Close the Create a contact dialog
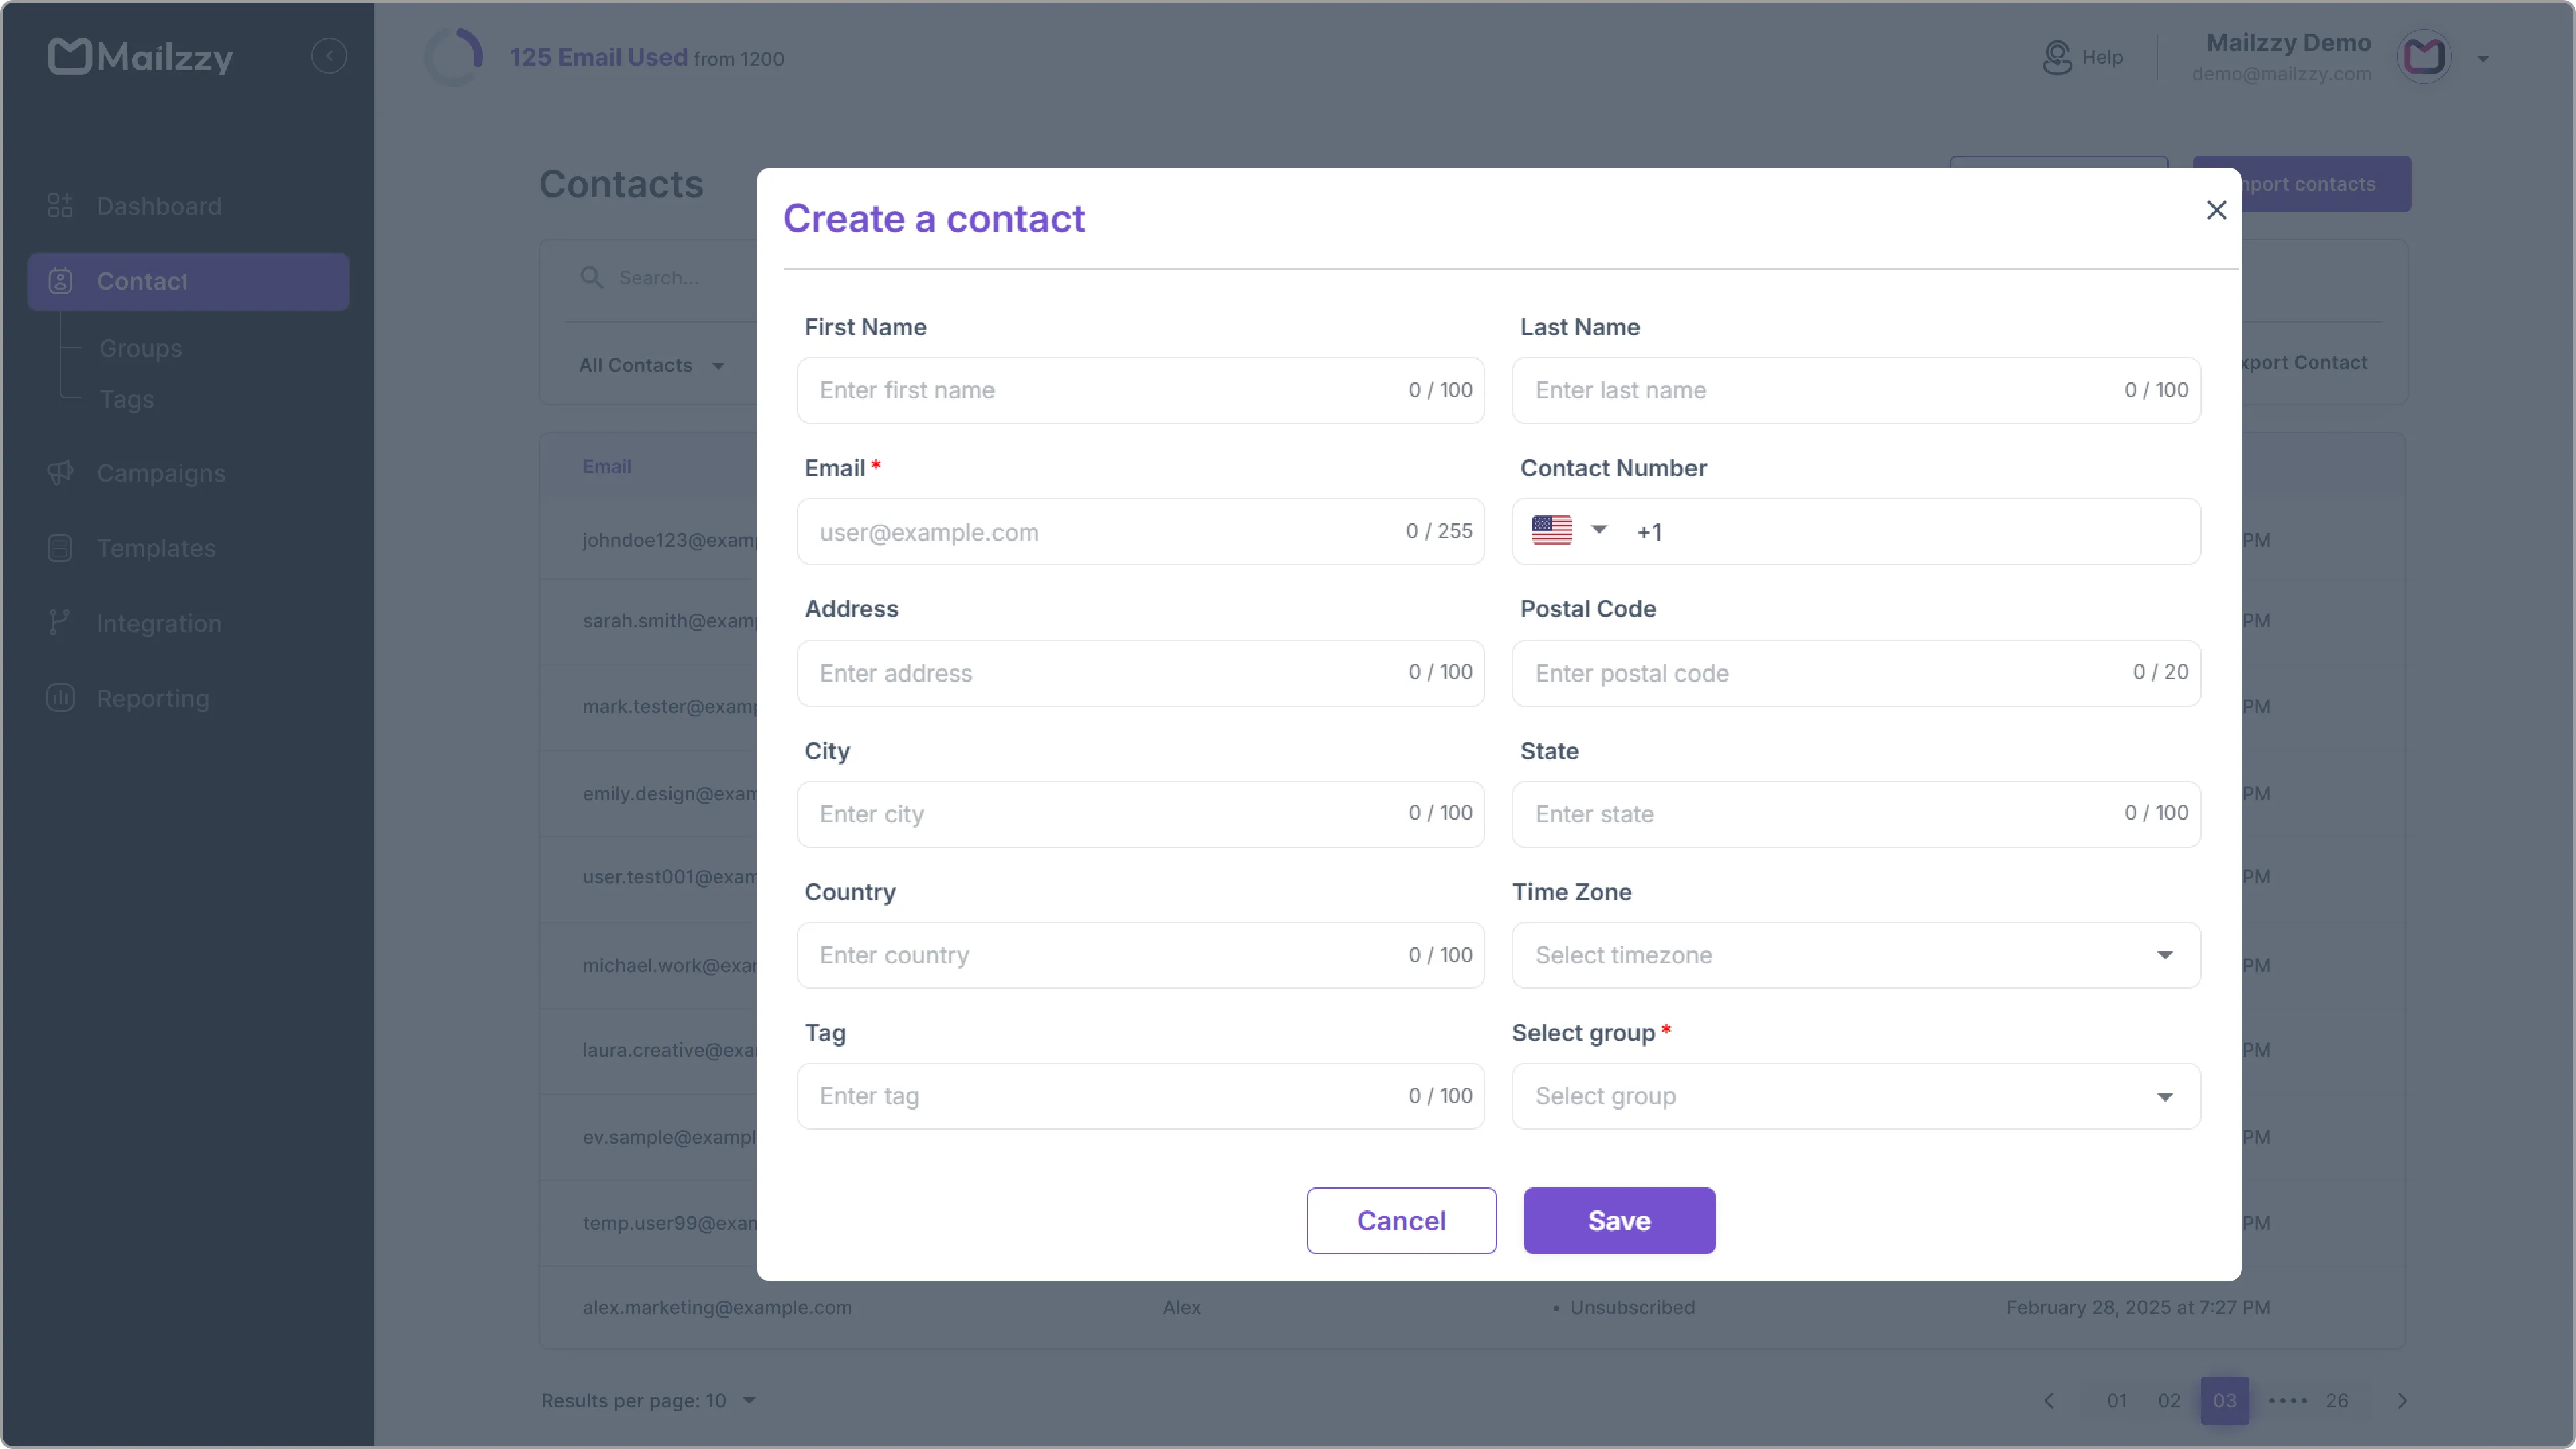The height and width of the screenshot is (1449, 2576). [x=2217, y=210]
